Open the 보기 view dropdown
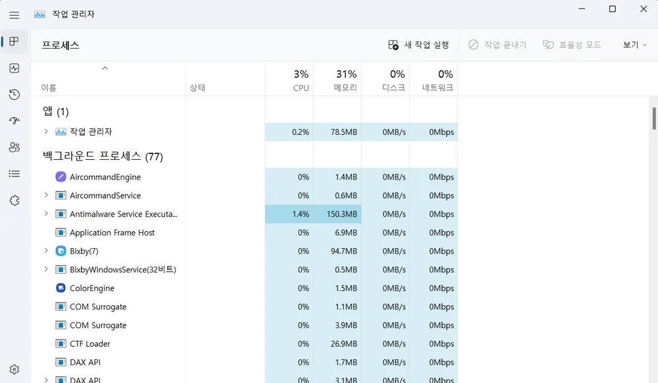This screenshot has width=658, height=383. tap(634, 45)
